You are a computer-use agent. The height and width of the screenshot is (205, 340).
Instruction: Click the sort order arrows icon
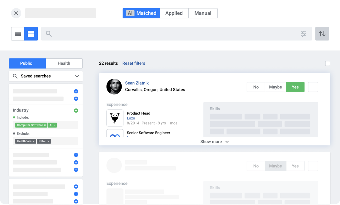coord(322,34)
